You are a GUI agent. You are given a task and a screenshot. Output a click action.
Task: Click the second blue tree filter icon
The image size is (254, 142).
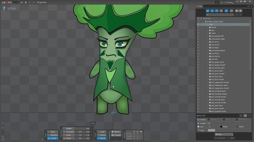point(212,11)
